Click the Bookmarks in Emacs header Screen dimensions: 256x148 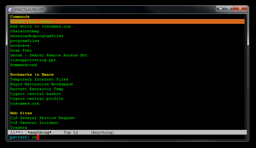pyautogui.click(x=32, y=74)
